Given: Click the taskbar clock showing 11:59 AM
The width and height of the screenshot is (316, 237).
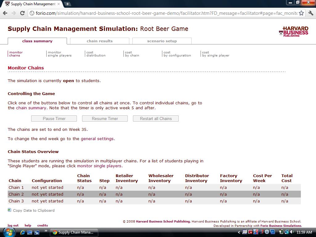Looking at the screenshot, I should pyautogui.click(x=304, y=232).
